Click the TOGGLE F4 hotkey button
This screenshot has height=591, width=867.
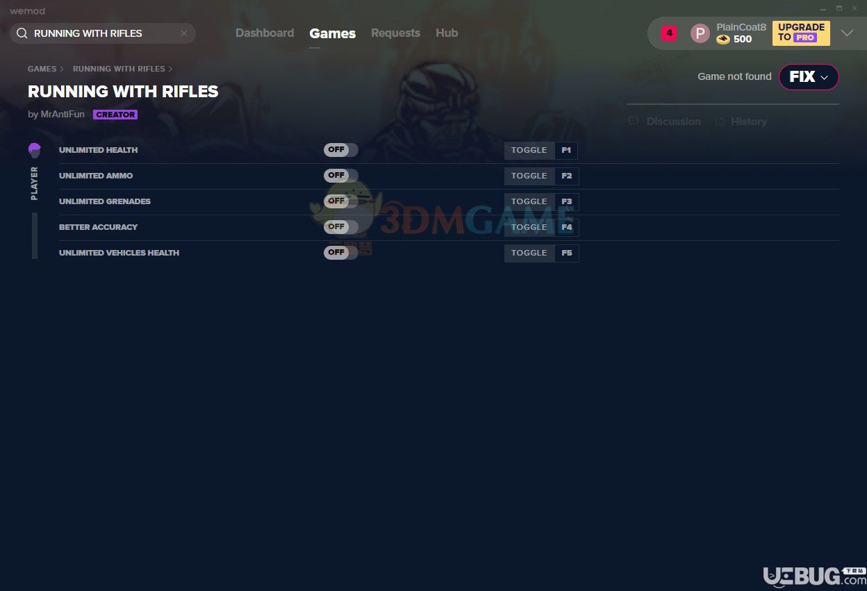pyautogui.click(x=541, y=227)
